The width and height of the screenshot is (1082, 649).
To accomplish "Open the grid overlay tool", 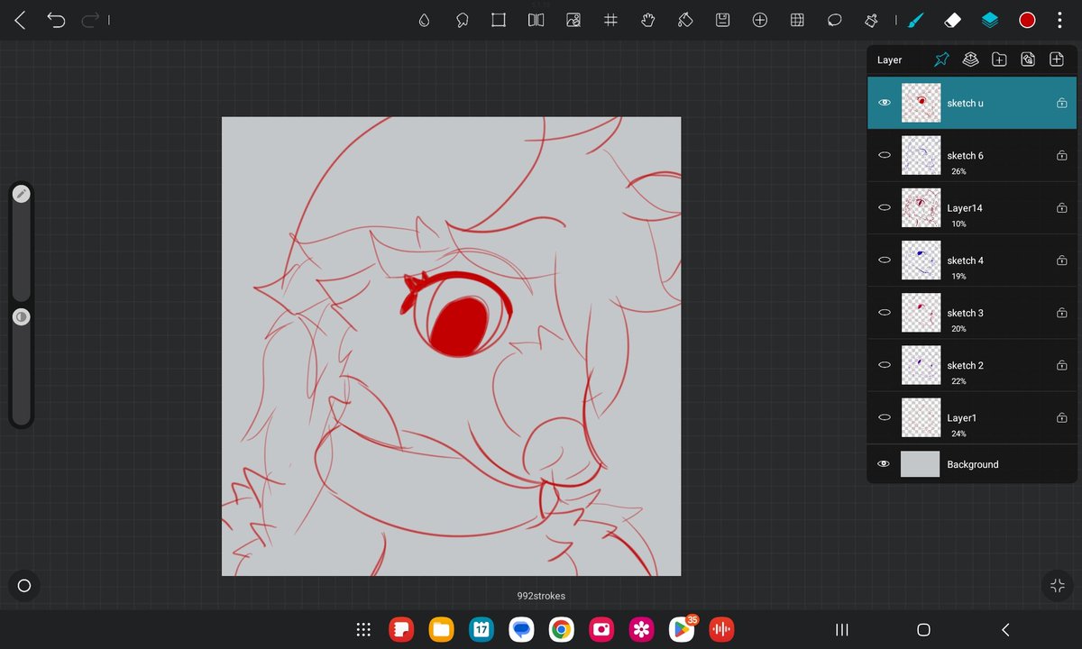I will click(610, 20).
